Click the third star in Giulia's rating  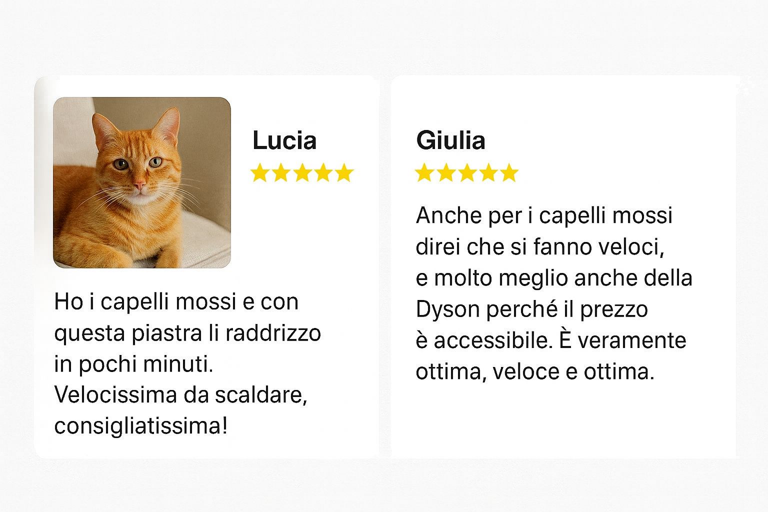(x=466, y=173)
